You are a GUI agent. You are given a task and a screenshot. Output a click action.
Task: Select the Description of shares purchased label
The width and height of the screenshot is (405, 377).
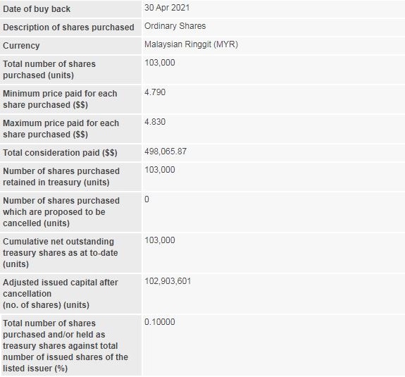(68, 27)
